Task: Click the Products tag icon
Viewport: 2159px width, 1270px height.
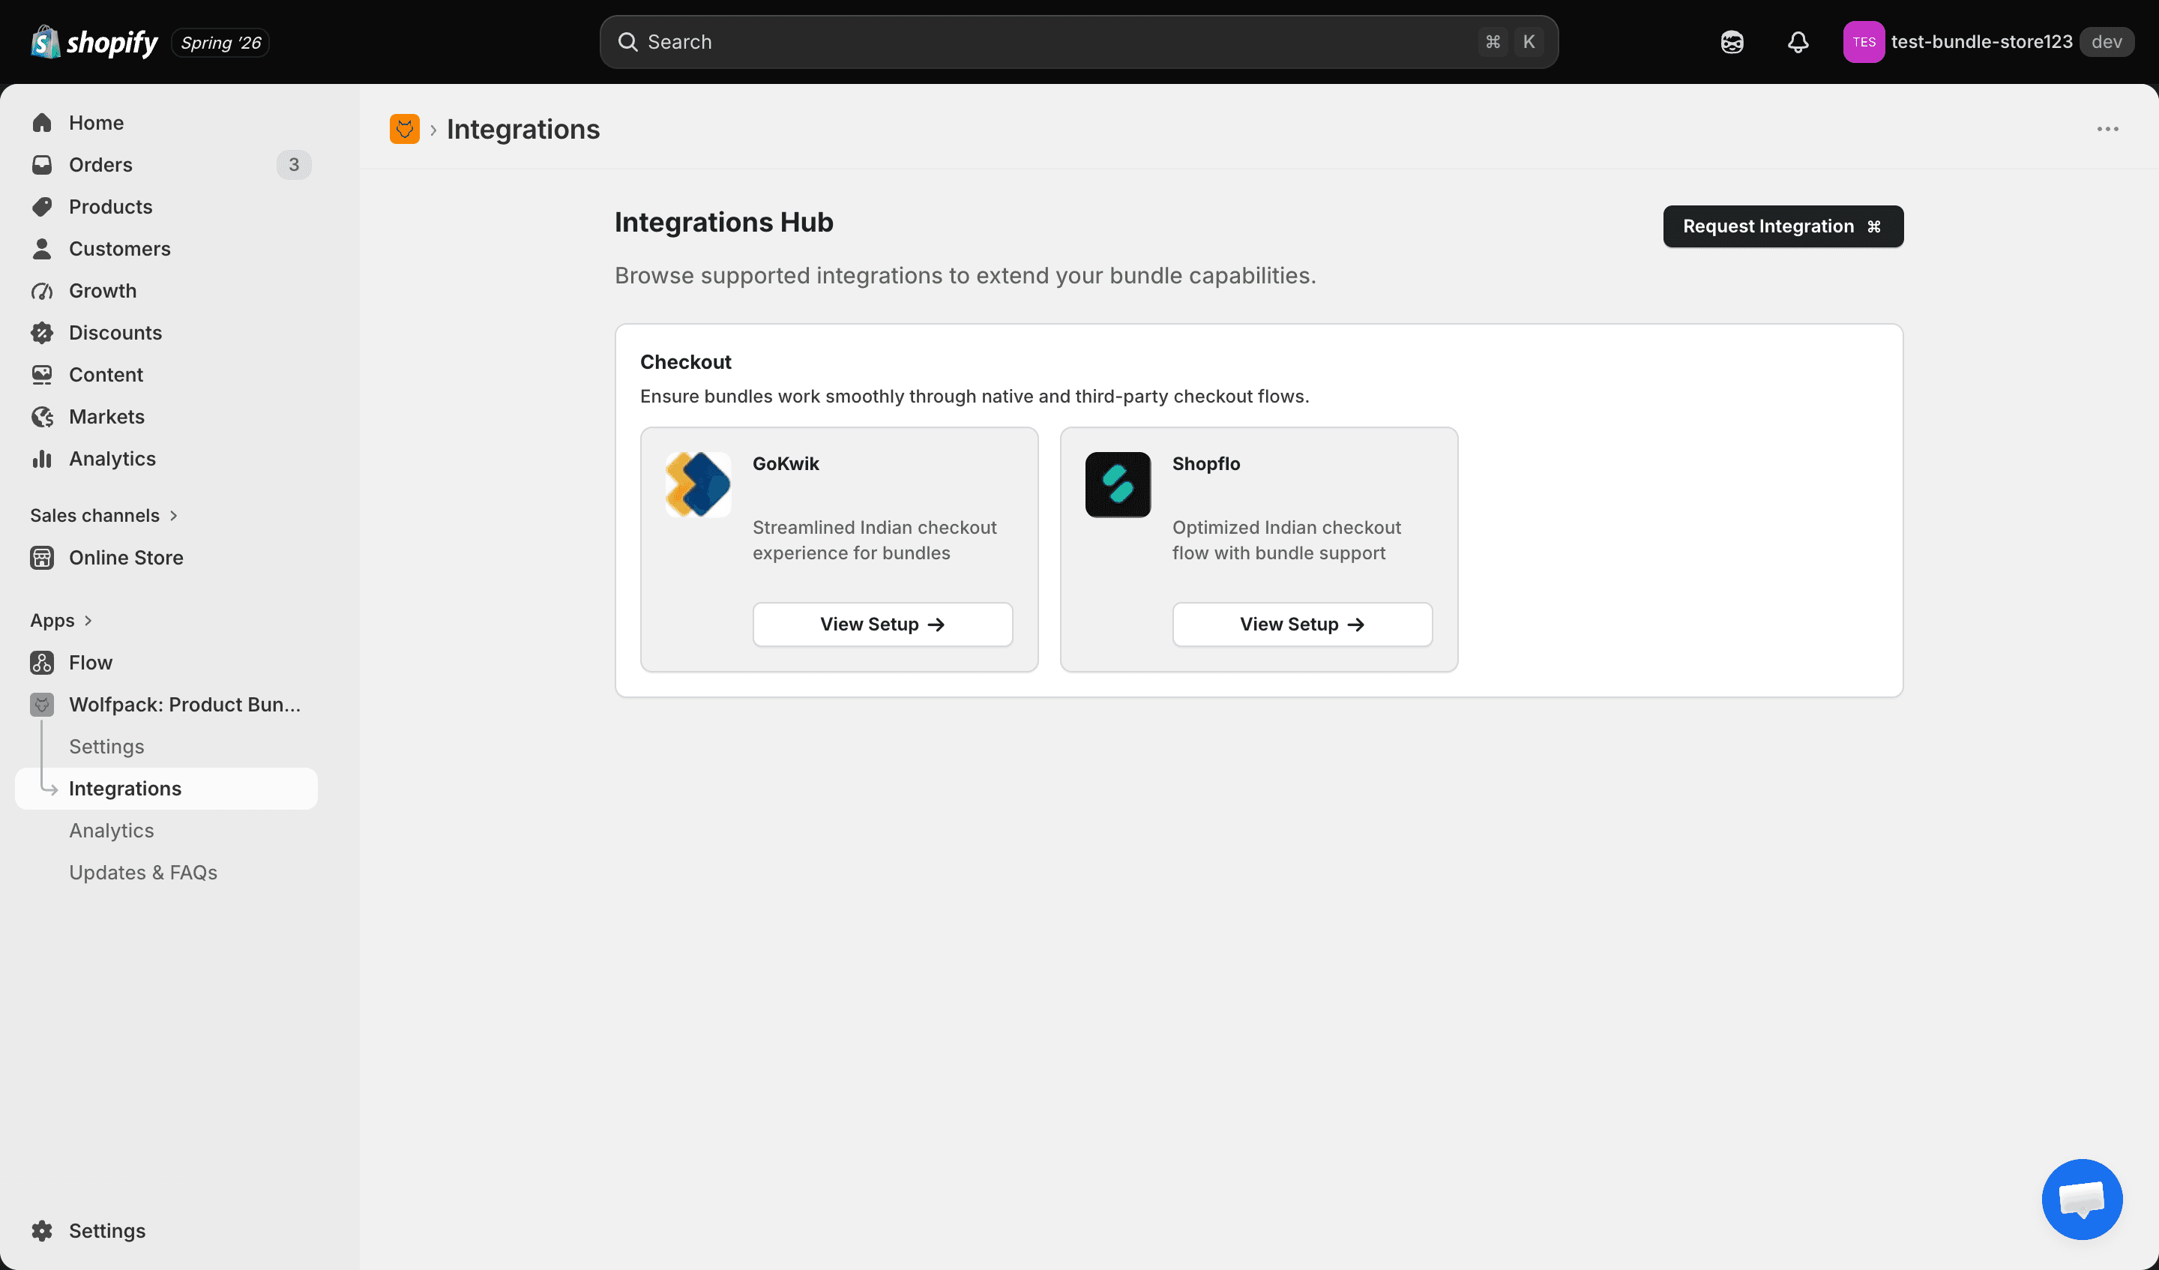Action: pyautogui.click(x=42, y=206)
